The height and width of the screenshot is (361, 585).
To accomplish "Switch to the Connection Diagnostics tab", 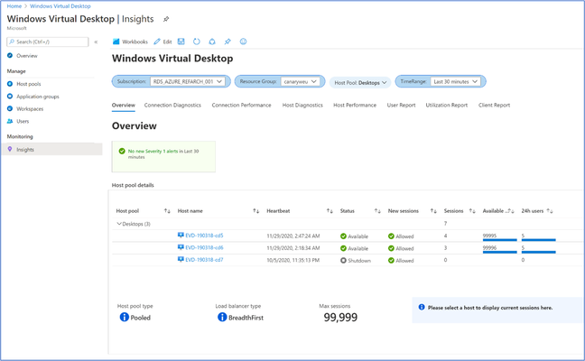I will click(172, 106).
